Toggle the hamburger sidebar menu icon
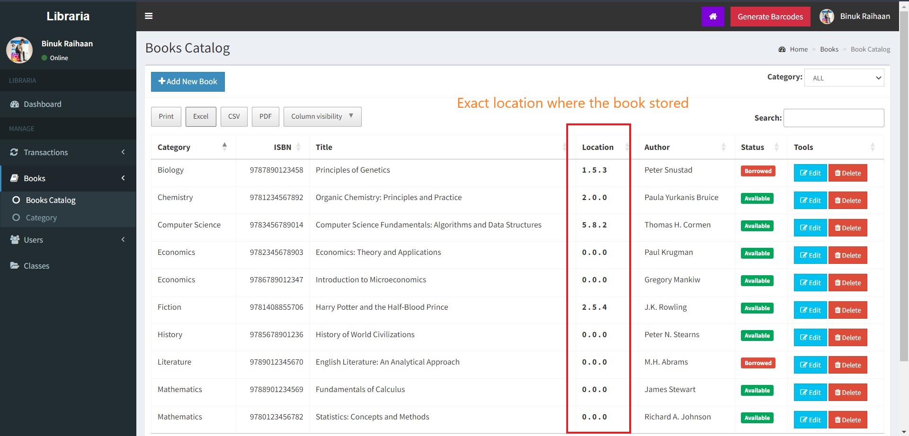This screenshot has width=909, height=436. click(149, 16)
